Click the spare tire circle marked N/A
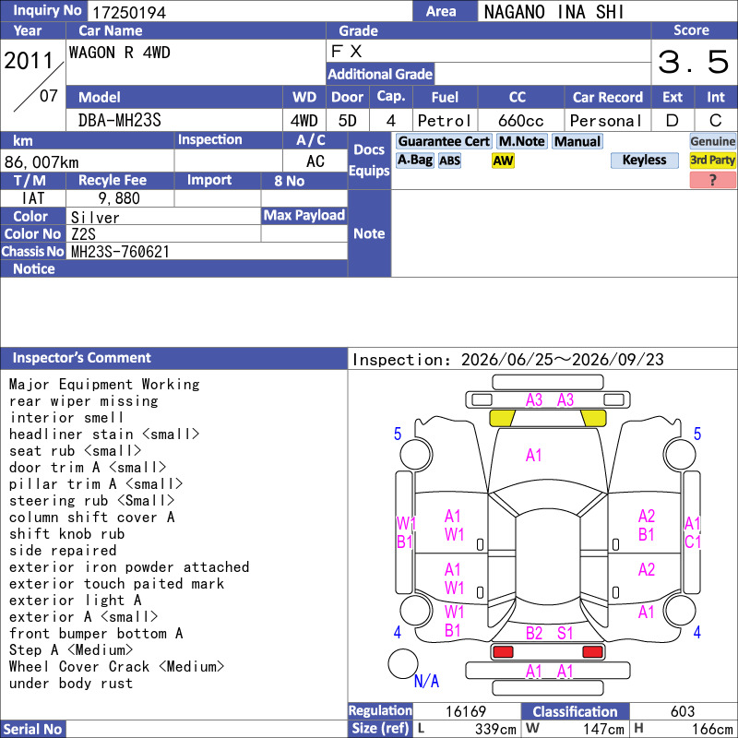Viewport: 738px width, 738px height. (403, 663)
